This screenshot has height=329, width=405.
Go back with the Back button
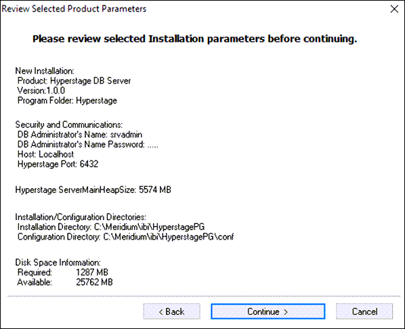click(x=171, y=311)
